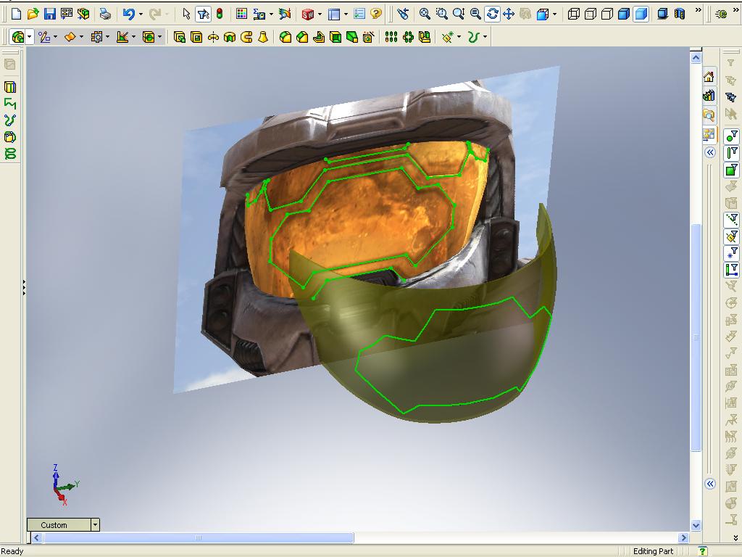Switch to Hidden Lines Visible display
The width and height of the screenshot is (742, 557).
[590, 14]
